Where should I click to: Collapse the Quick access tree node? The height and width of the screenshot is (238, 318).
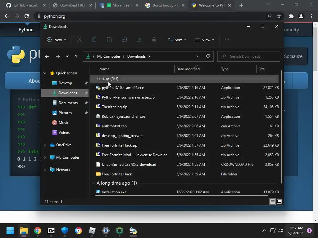[45, 73]
